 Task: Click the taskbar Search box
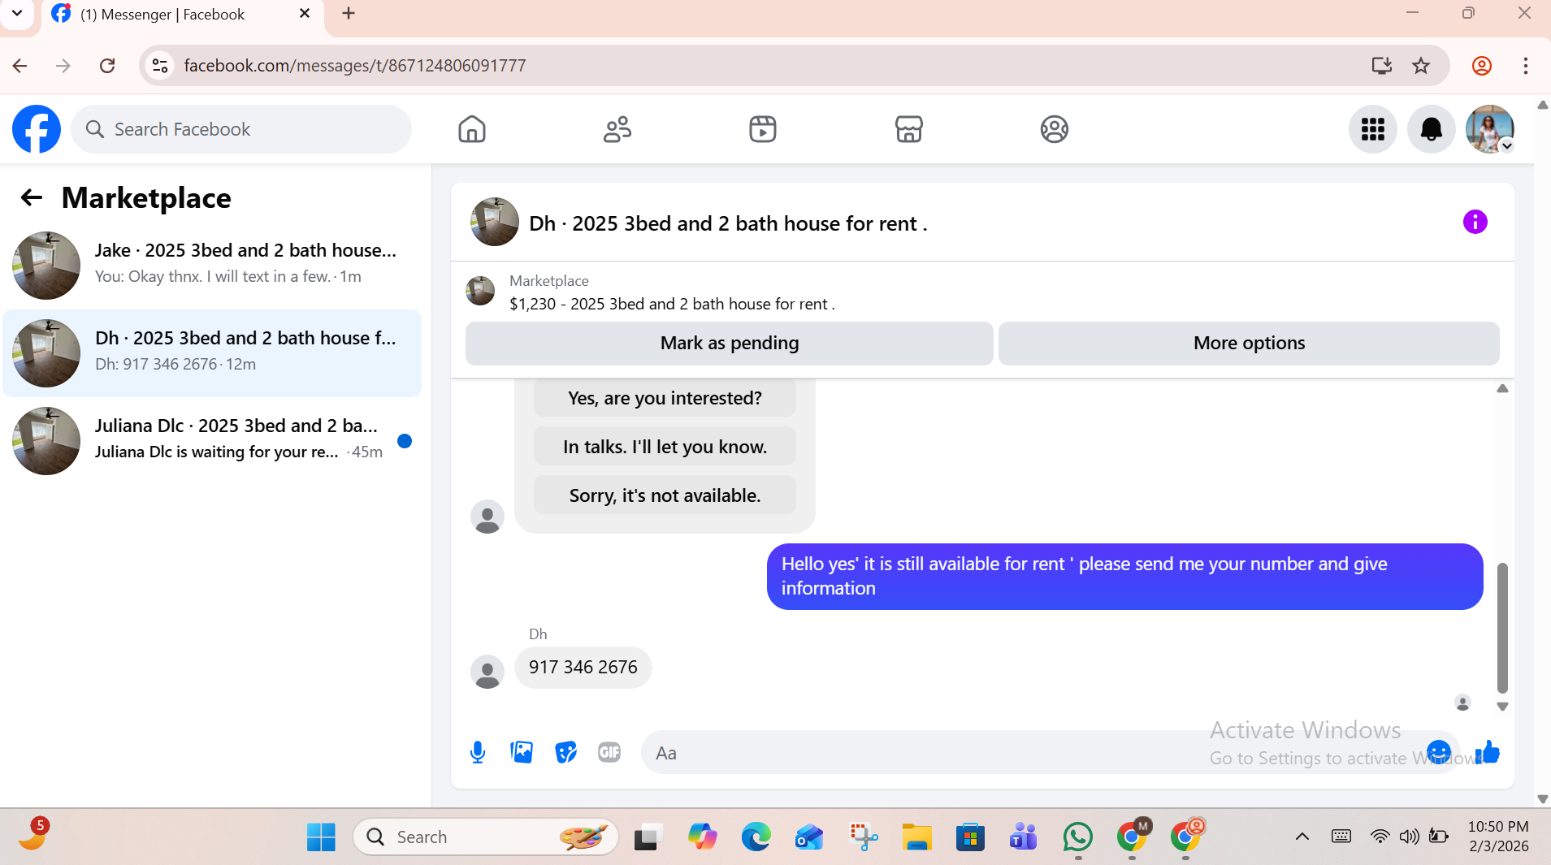[486, 837]
